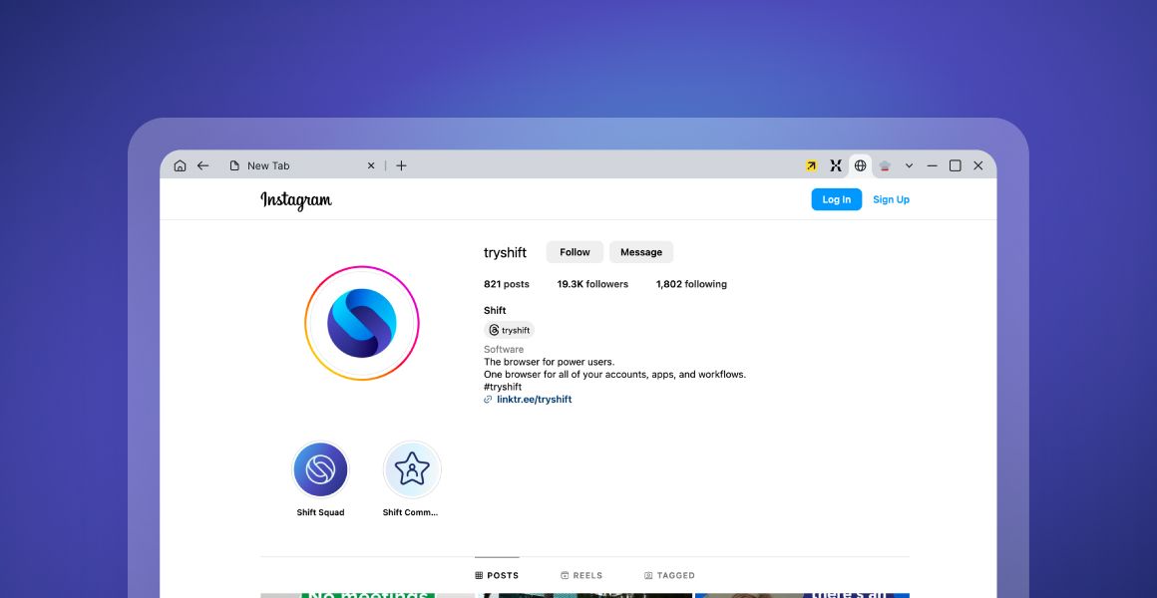
Task: Select the New Tab browser tab
Action: 302,165
